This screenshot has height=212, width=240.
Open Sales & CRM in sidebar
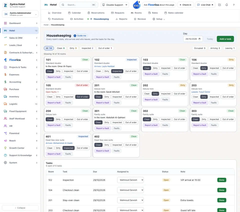click(20, 38)
